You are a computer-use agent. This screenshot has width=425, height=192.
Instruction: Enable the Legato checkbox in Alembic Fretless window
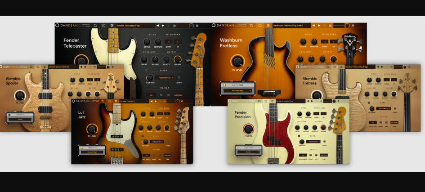[395, 108]
